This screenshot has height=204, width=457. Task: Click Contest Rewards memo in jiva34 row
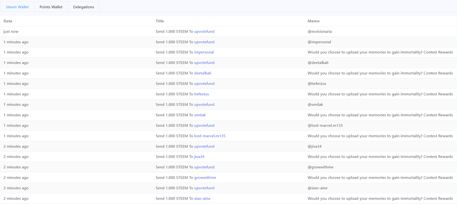point(380,157)
